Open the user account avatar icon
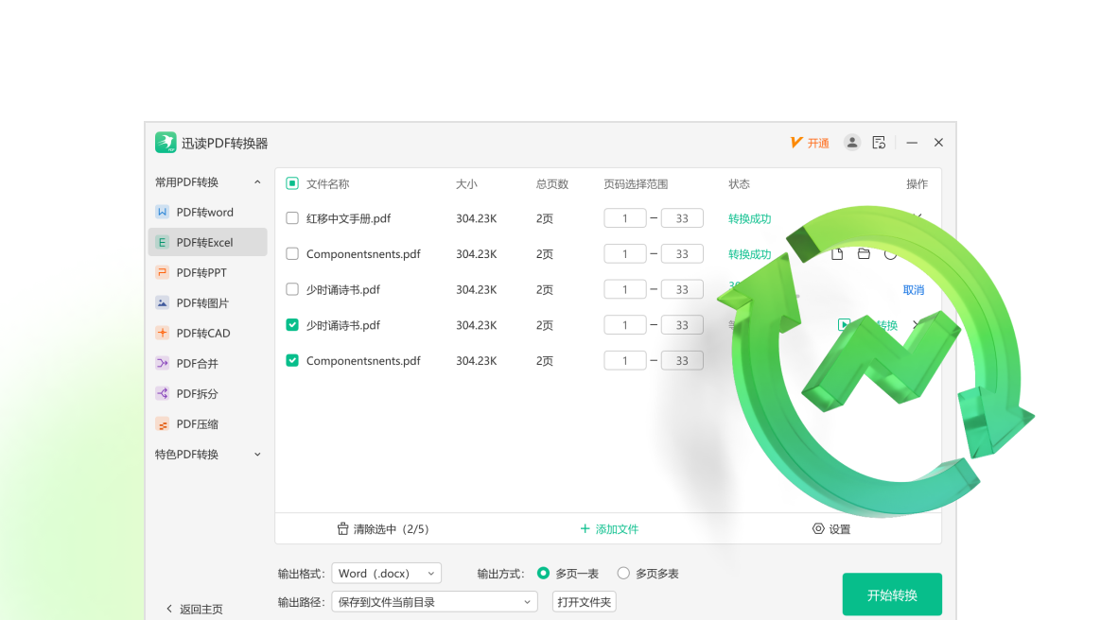 point(851,143)
